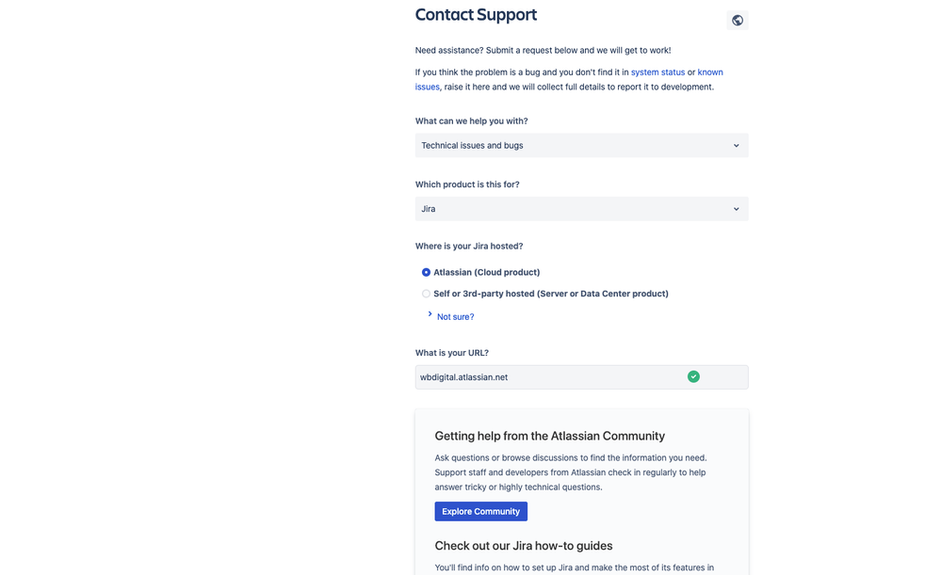Viewport: 941px width, 575px height.
Task: Open the system status link
Action: 657,72
